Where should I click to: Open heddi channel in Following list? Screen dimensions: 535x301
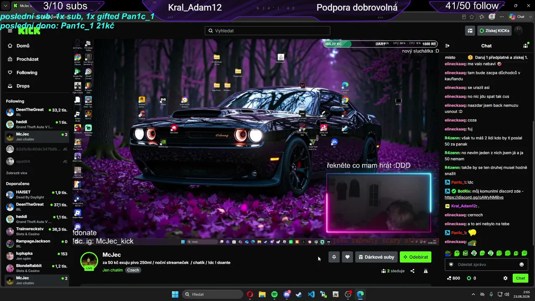coord(36,124)
